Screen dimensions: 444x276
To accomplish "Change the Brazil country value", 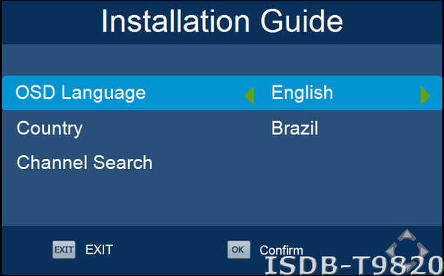I will pyautogui.click(x=294, y=129).
